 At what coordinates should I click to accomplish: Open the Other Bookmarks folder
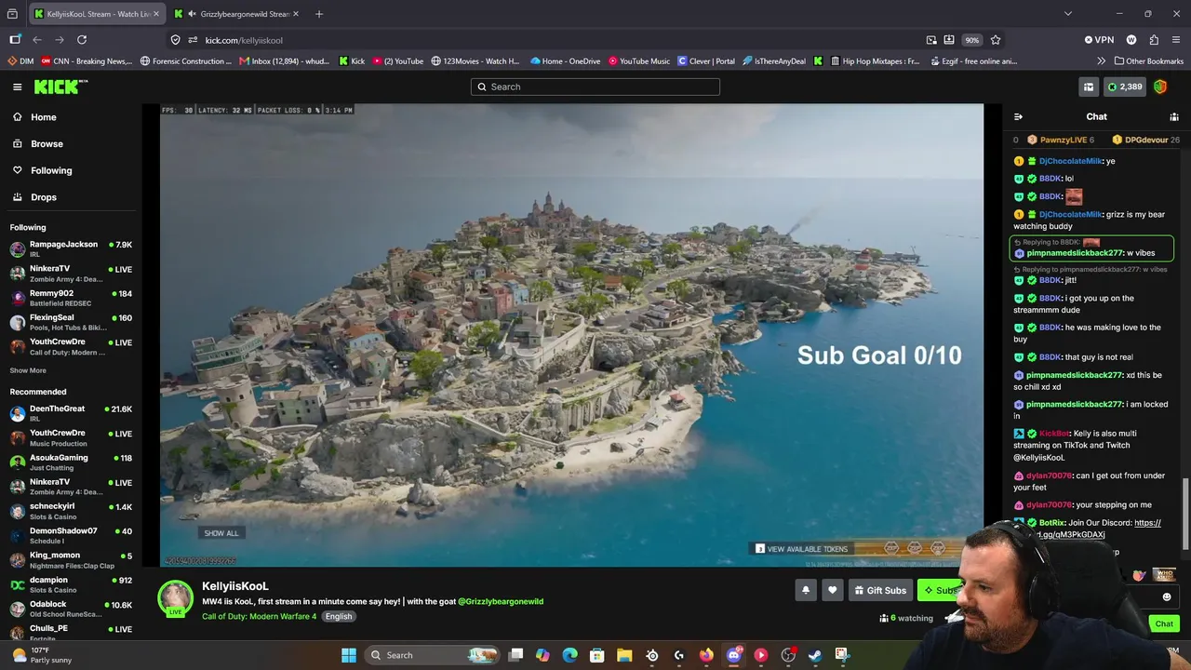pos(1148,61)
